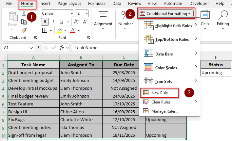Click formula bar Cancel X icon
Image resolution: width=232 pixels, height=141 pixels.
coord(46,48)
